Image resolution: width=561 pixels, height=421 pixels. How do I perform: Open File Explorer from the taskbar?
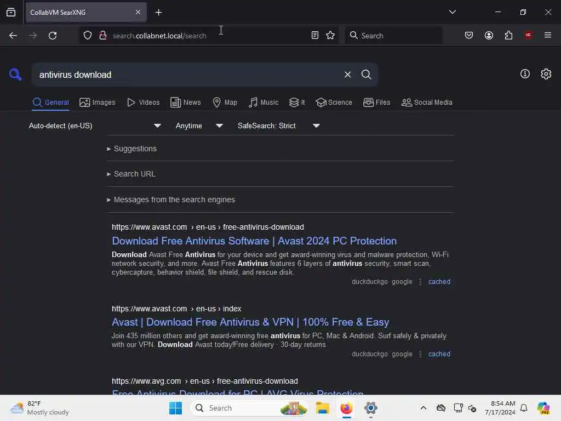pyautogui.click(x=322, y=408)
